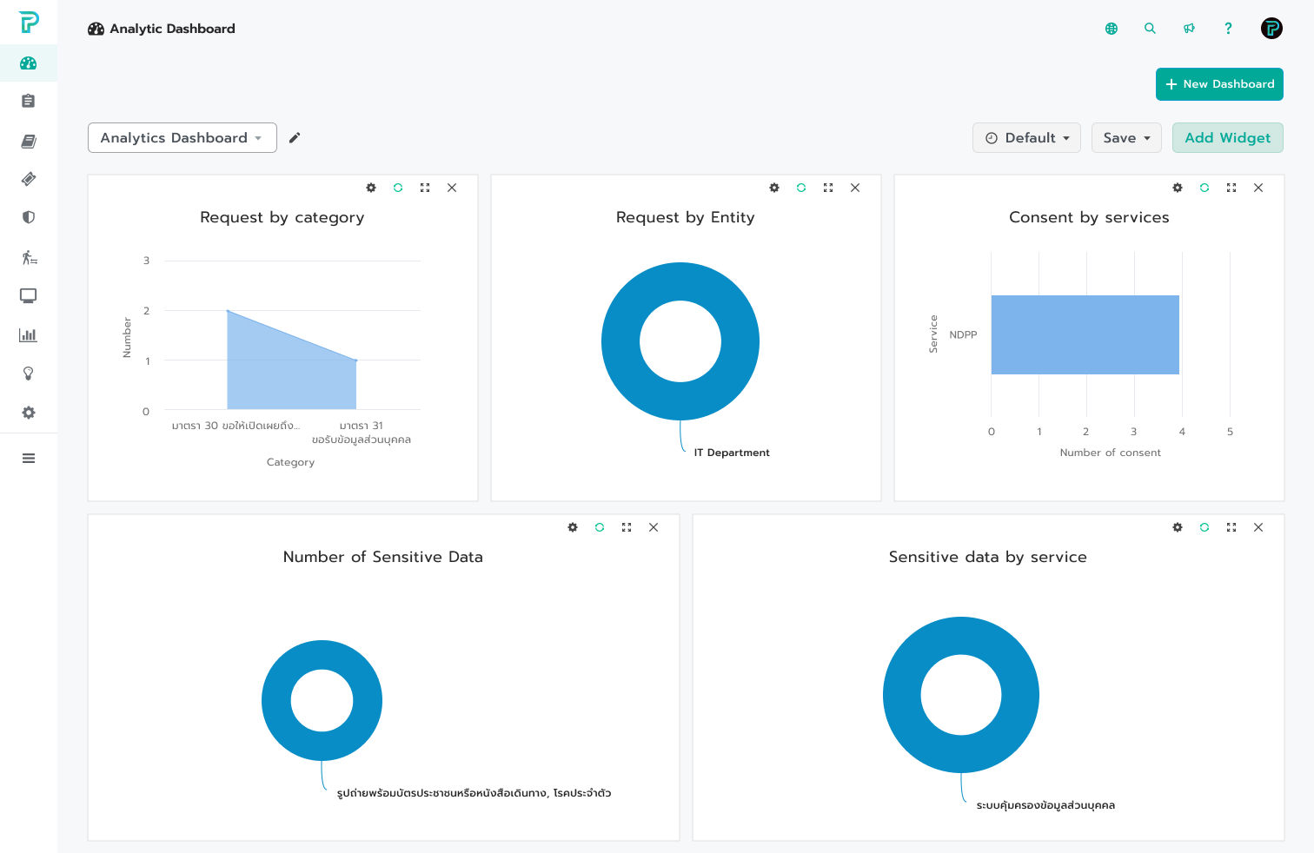Click the help question mark icon
Viewport: 1314px width, 853px height.
click(x=1228, y=29)
